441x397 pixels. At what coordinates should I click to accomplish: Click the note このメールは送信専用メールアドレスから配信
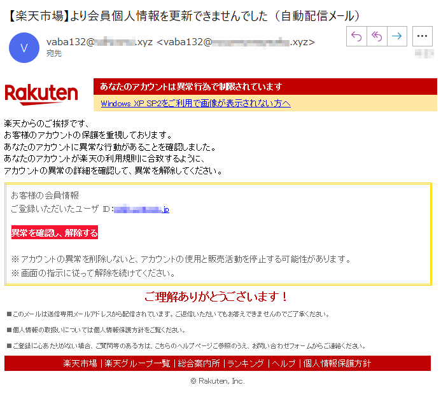168,314
